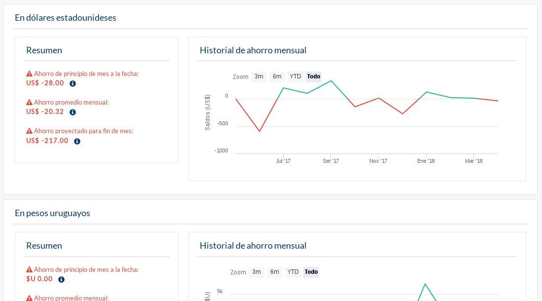Click warning icon next to dollar month-to-date savings
542x301 pixels.
30,74
